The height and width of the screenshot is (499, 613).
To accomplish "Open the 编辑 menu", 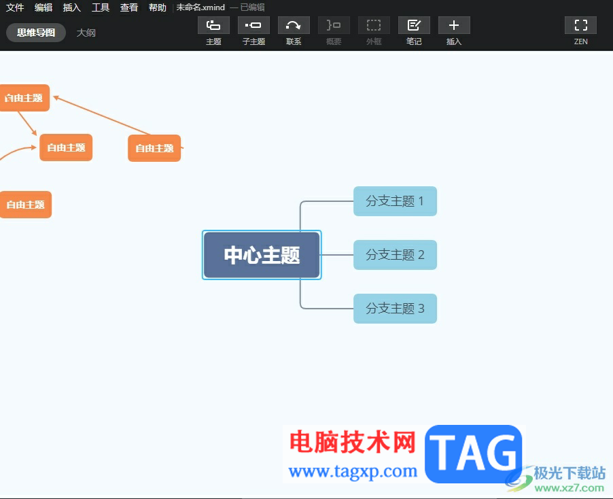I will 43,7.
